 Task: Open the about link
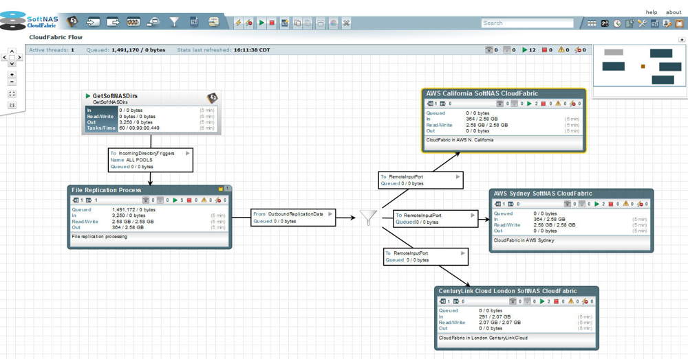pos(674,12)
